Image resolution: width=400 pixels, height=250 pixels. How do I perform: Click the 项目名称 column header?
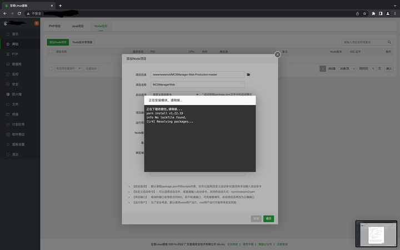[61, 52]
